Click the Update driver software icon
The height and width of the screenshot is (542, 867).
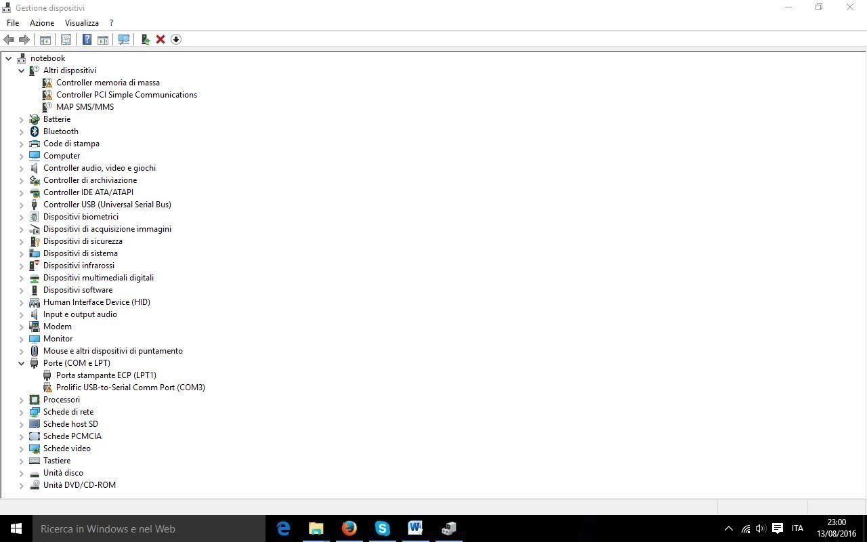point(145,39)
